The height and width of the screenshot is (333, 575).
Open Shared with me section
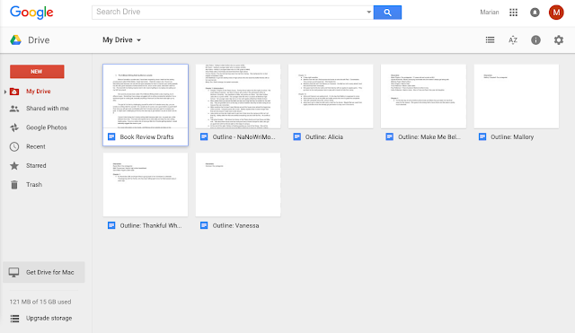tap(48, 109)
